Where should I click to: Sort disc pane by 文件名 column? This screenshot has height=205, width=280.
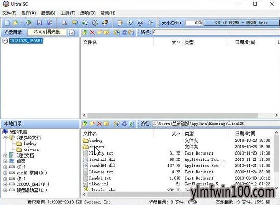(x=90, y=42)
